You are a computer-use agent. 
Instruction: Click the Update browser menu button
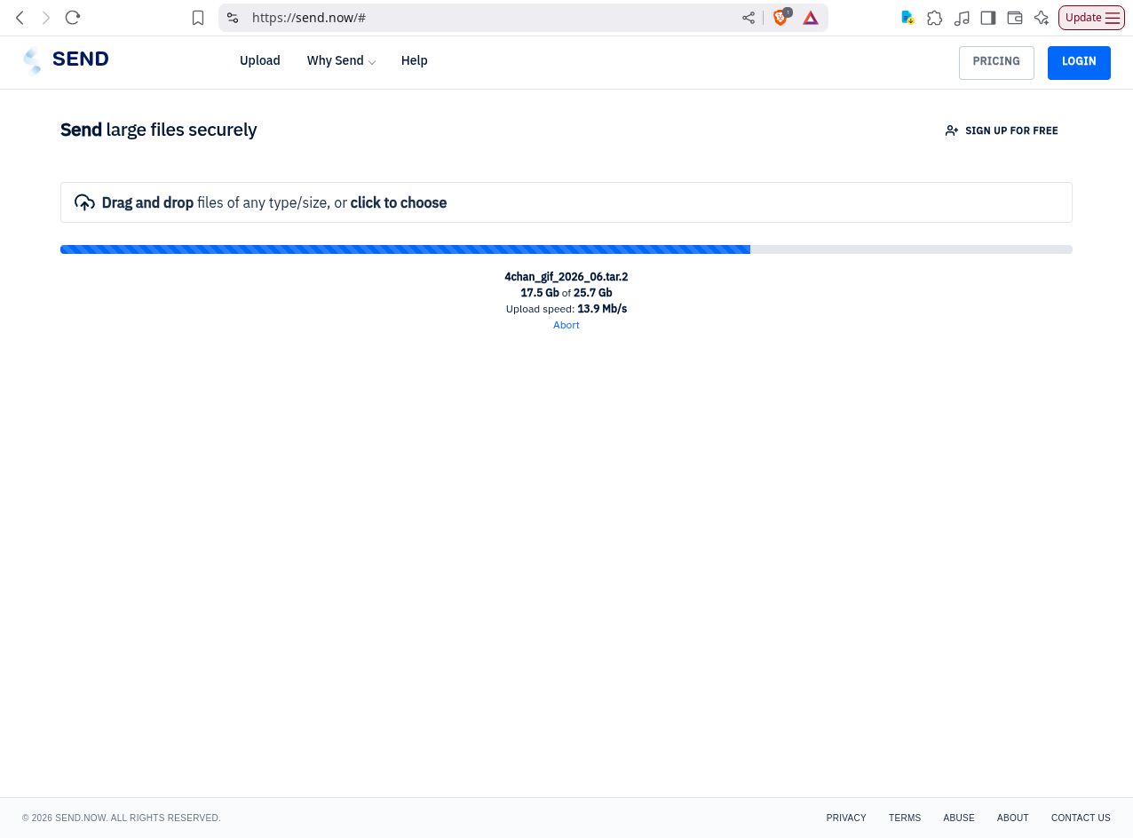(1092, 18)
